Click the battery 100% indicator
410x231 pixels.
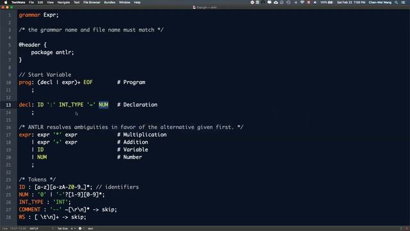coord(327,3)
